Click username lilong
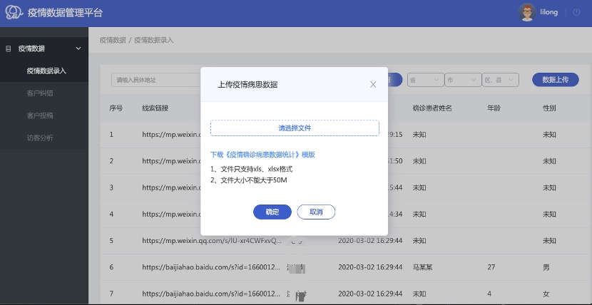592x305 pixels. pyautogui.click(x=549, y=12)
